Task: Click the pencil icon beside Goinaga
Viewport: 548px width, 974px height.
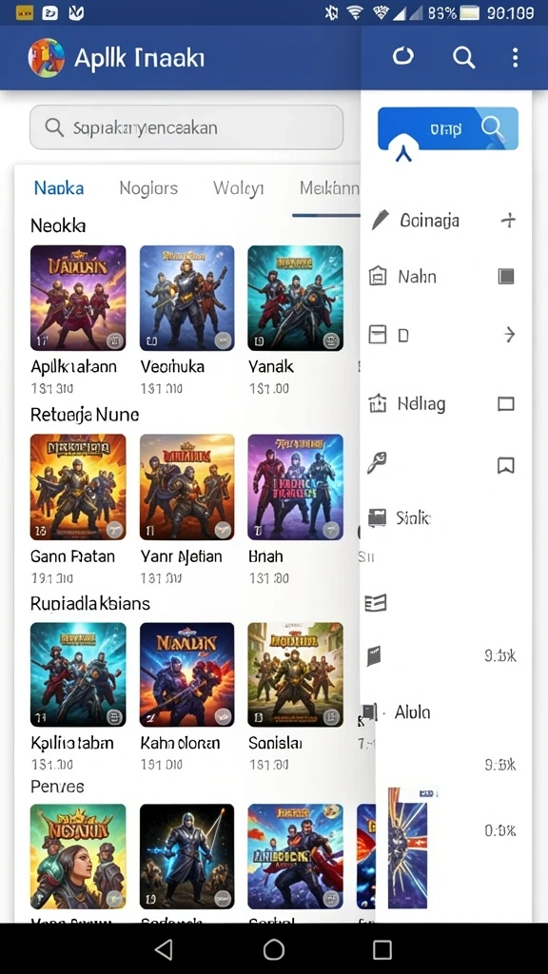Action: [x=380, y=220]
